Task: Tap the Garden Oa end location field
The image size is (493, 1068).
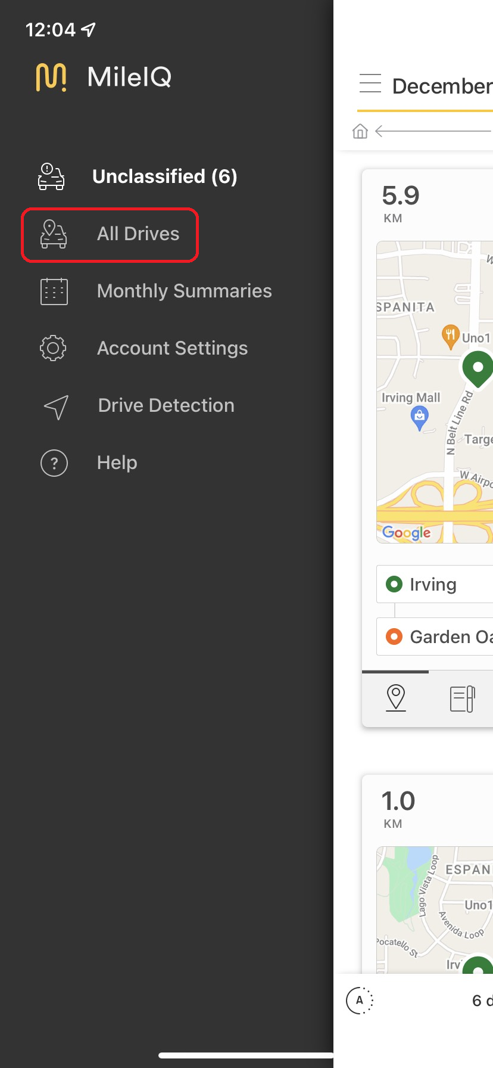Action: [x=435, y=637]
